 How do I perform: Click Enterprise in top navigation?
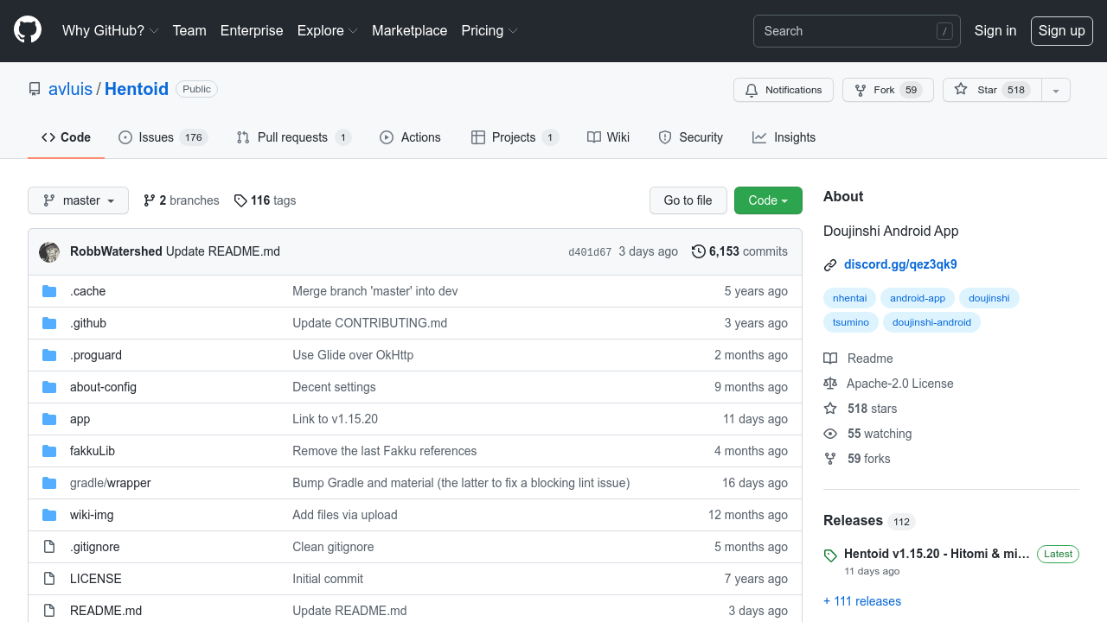252,30
